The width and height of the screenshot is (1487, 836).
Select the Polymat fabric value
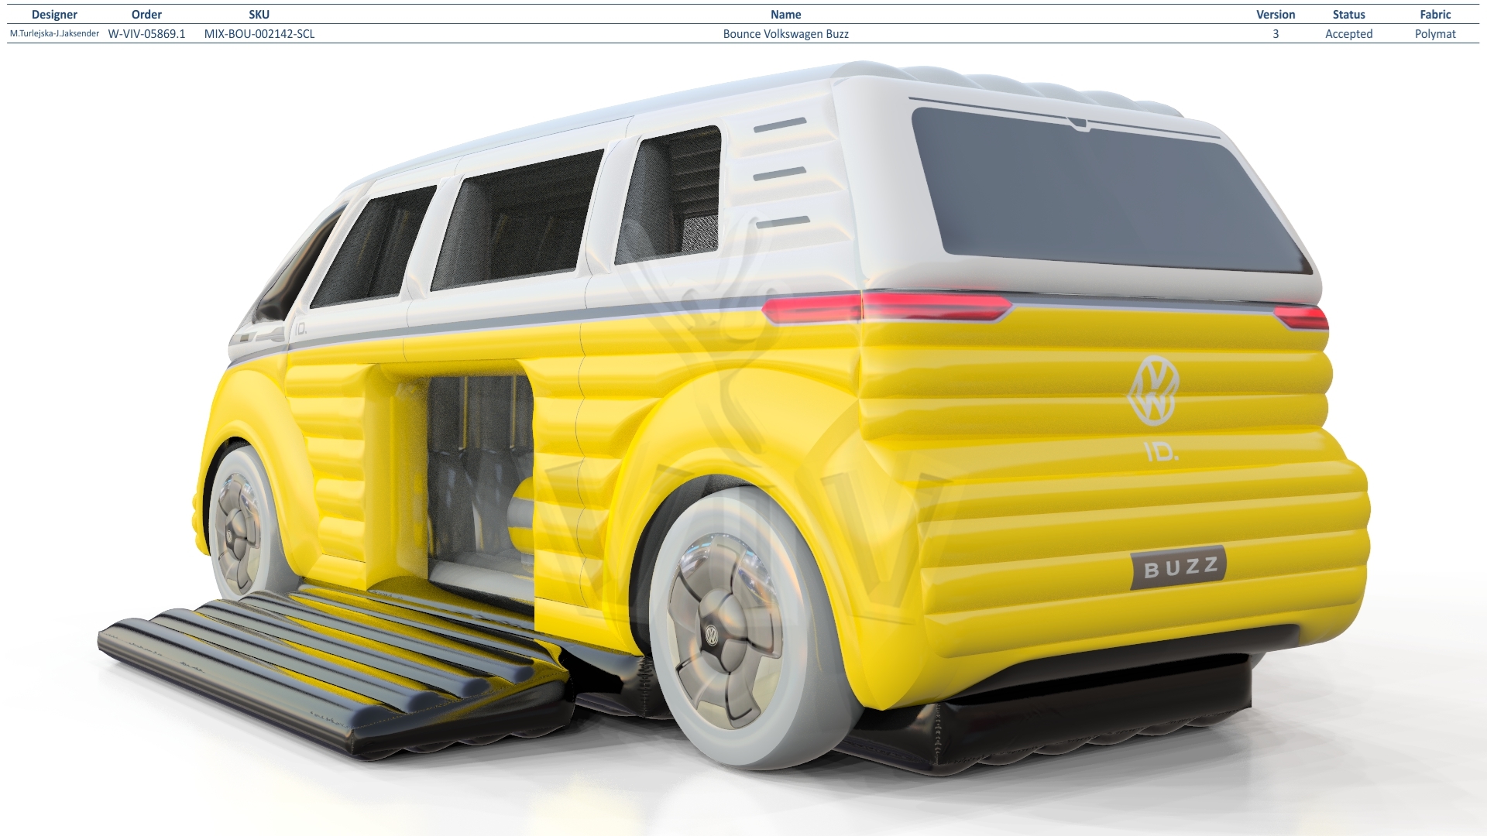click(x=1435, y=34)
